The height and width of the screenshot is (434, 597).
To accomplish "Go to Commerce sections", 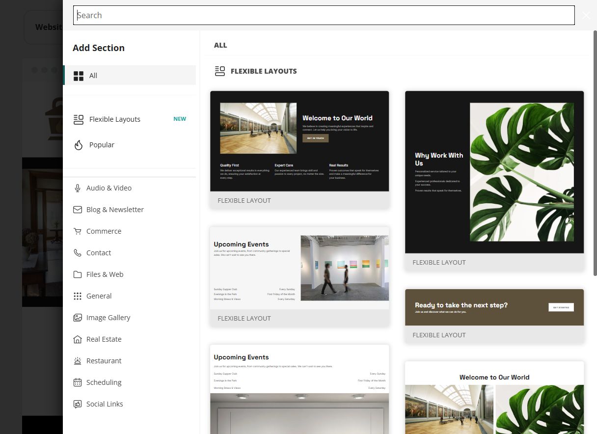I will (x=104, y=231).
